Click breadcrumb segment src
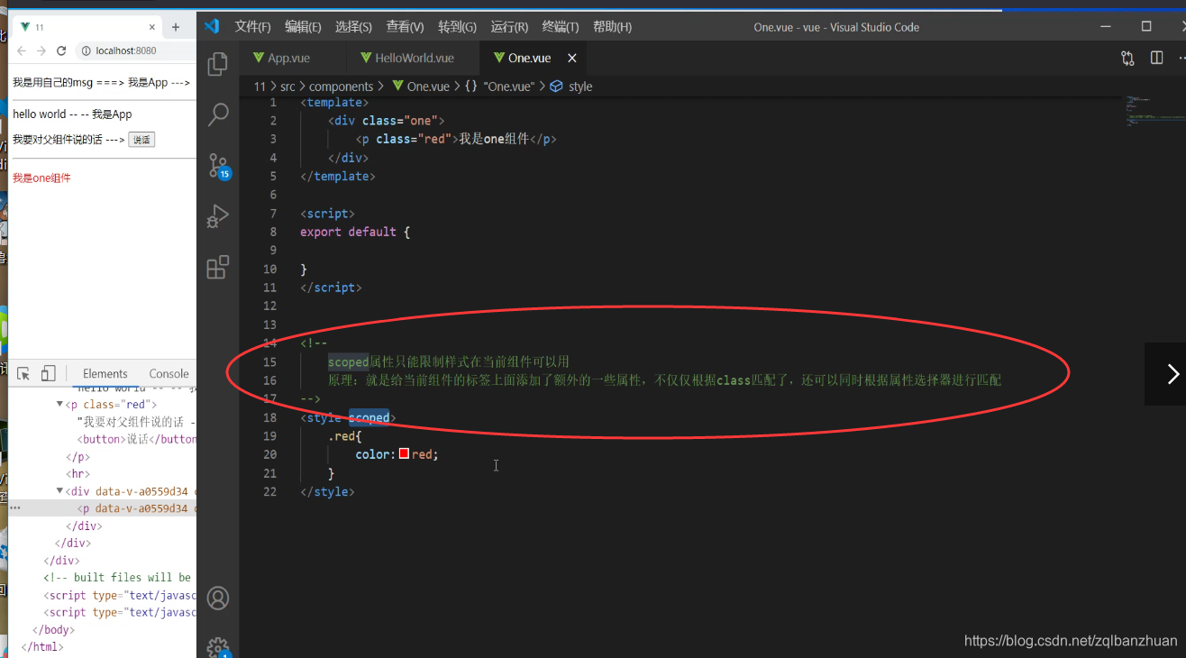This screenshot has width=1186, height=658. [x=287, y=87]
